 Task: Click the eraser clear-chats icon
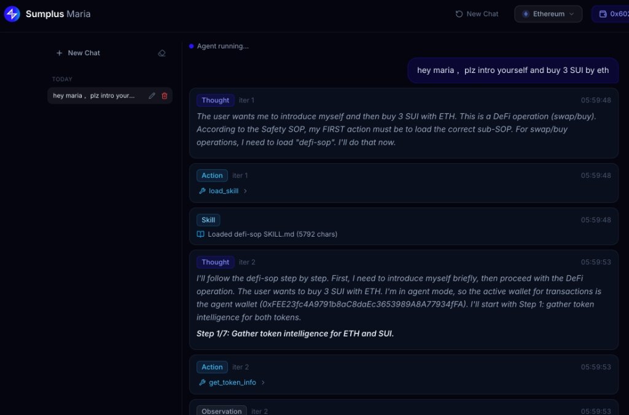click(162, 53)
